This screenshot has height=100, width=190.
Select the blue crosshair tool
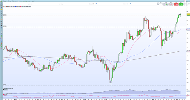(x=1, y=28)
